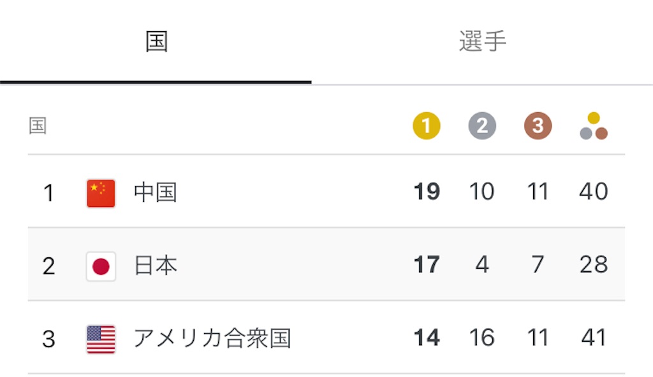The height and width of the screenshot is (377, 653).
Task: Open the 日本 country entry
Action: 156,266
